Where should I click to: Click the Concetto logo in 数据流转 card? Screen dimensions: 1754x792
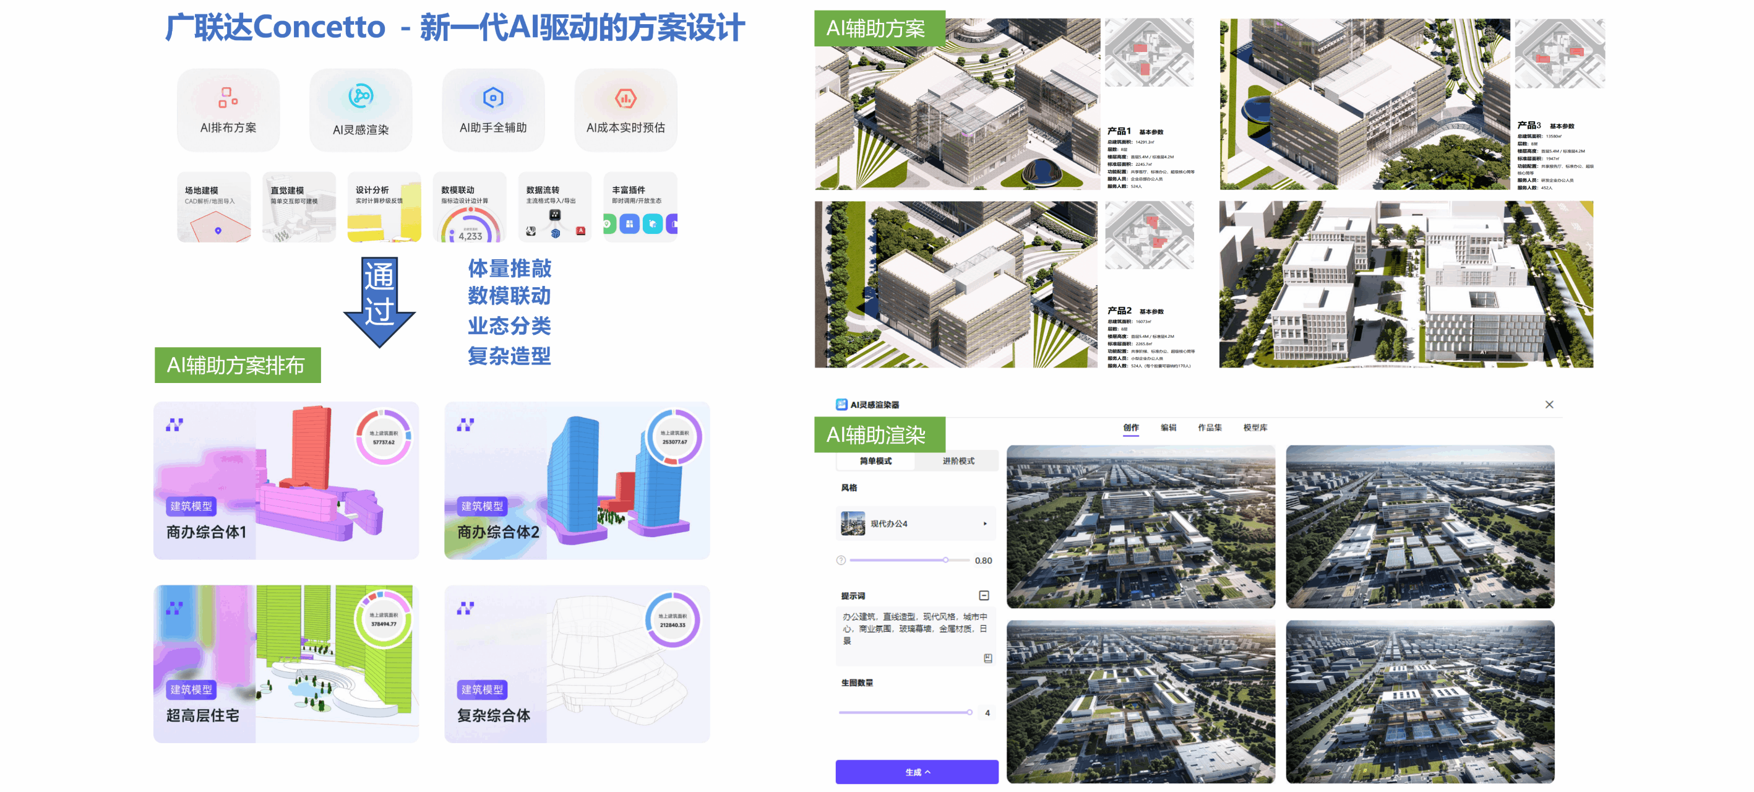tap(555, 215)
